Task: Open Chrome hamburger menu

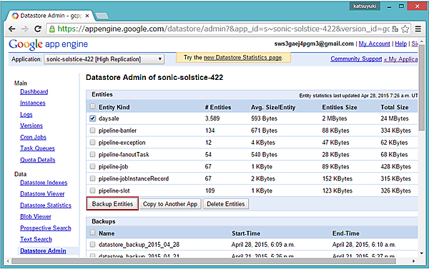Action: pos(418,29)
